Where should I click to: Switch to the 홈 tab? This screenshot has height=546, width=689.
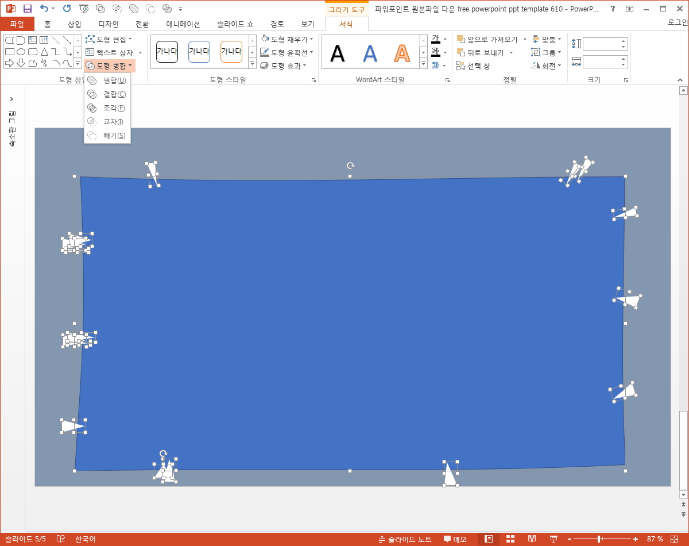tap(48, 24)
